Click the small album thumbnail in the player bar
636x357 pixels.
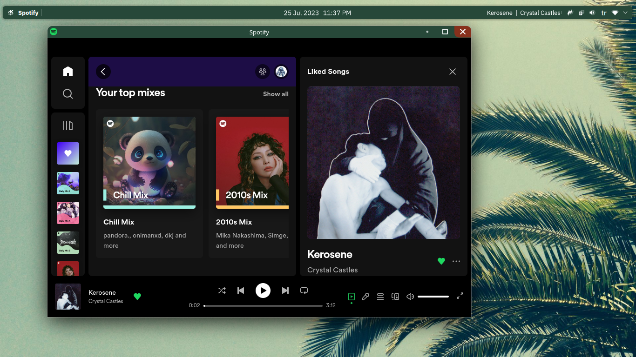click(68, 297)
